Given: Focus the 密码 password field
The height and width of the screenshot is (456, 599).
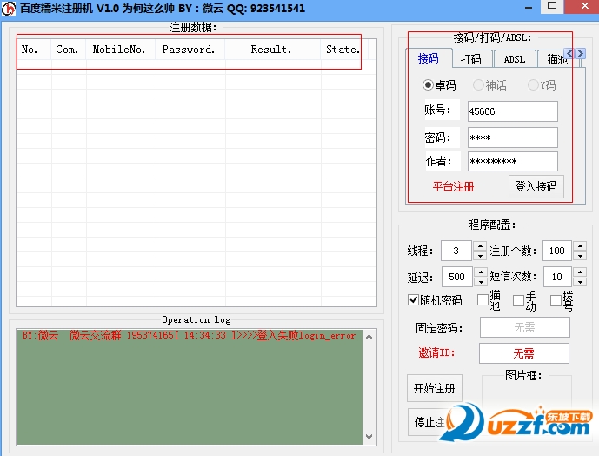Looking at the screenshot, I should point(513,137).
